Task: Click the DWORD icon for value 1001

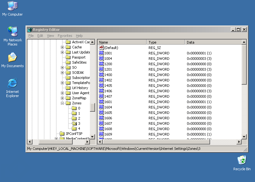Action: [101, 53]
